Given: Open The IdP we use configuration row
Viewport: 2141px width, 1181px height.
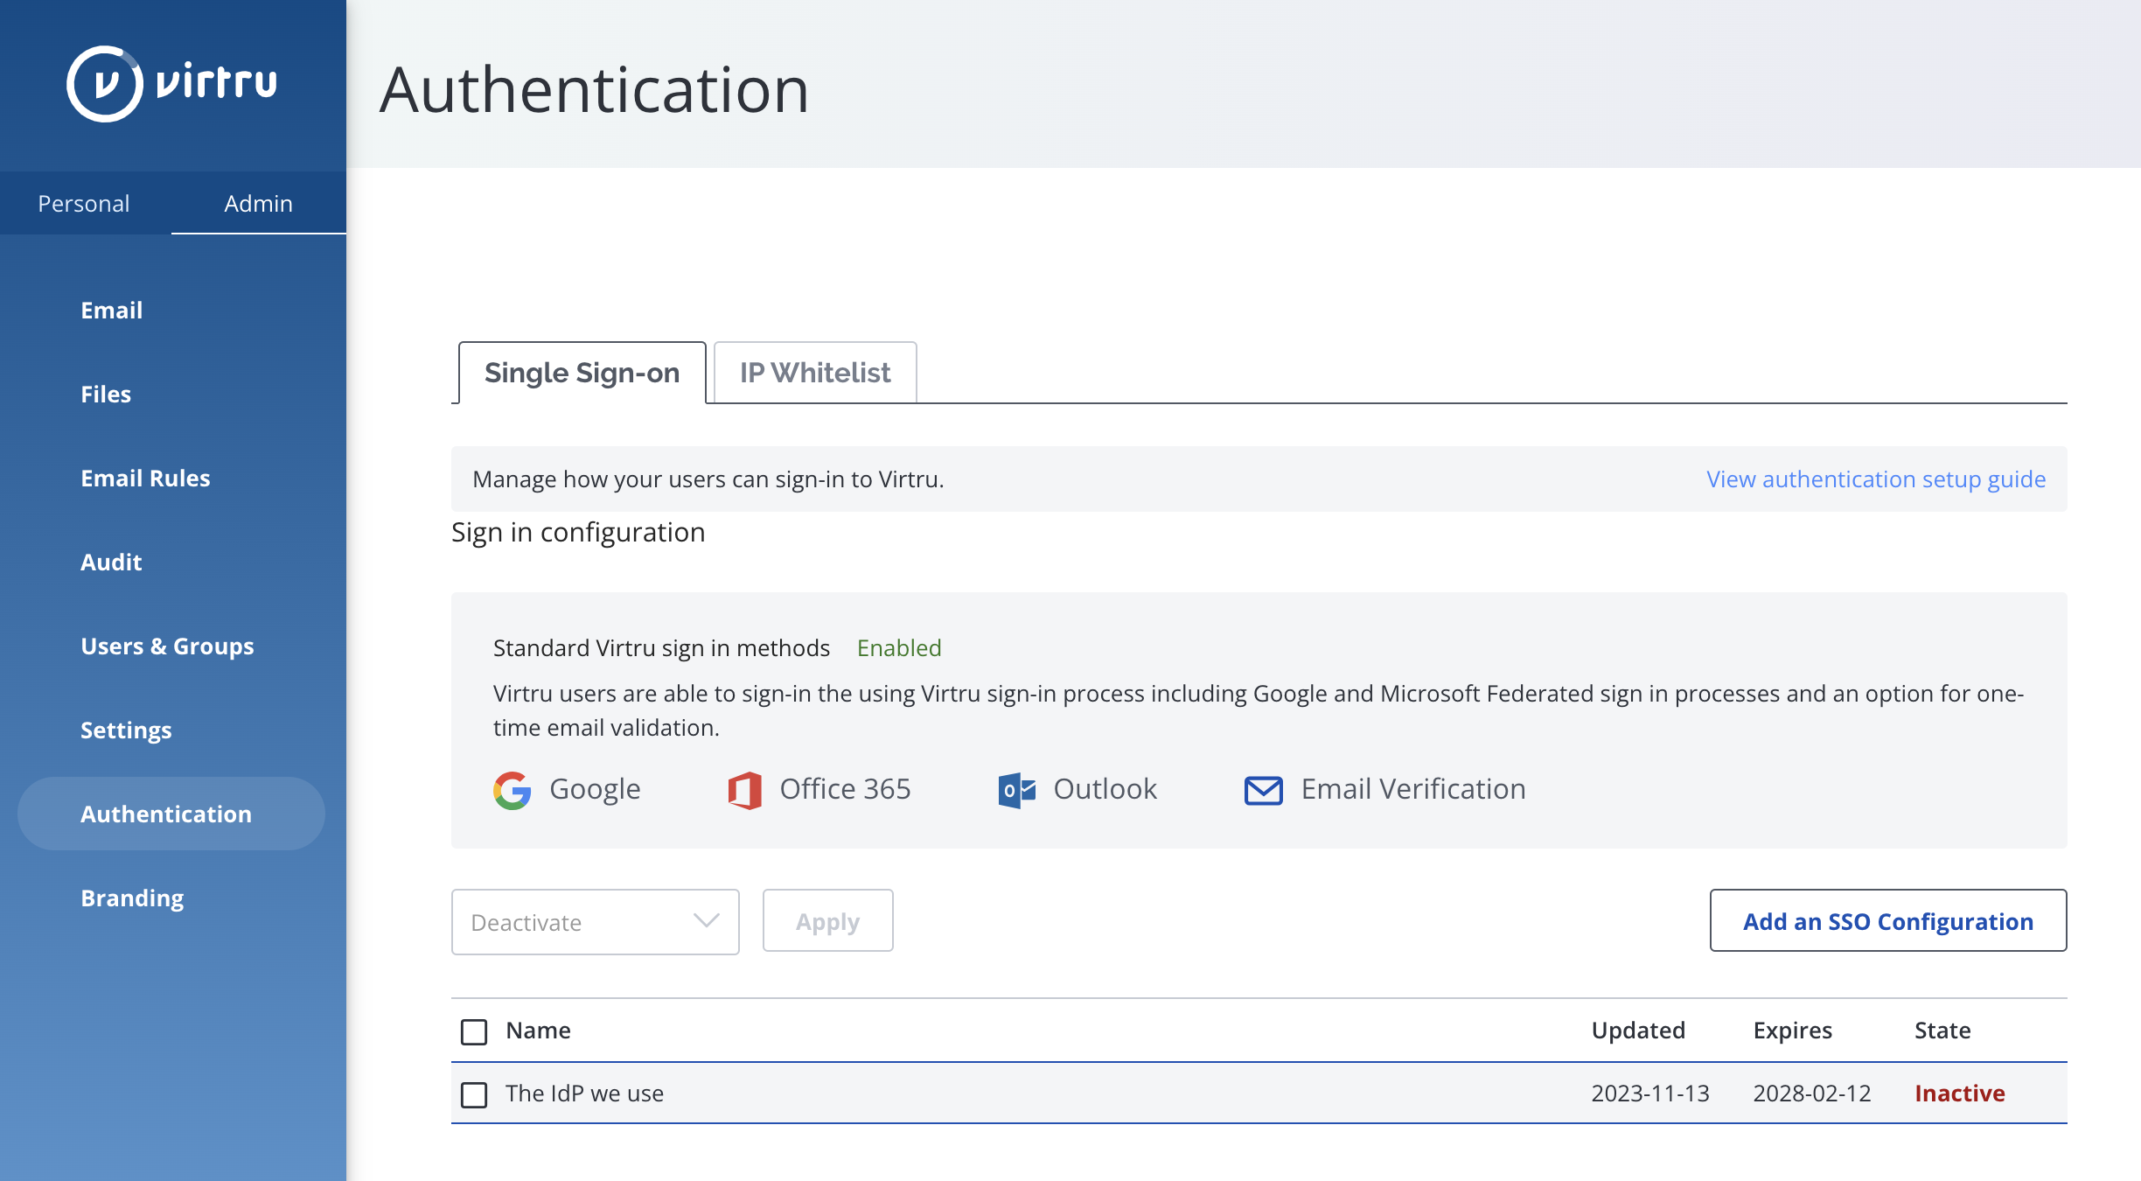Looking at the screenshot, I should click(x=1259, y=1094).
